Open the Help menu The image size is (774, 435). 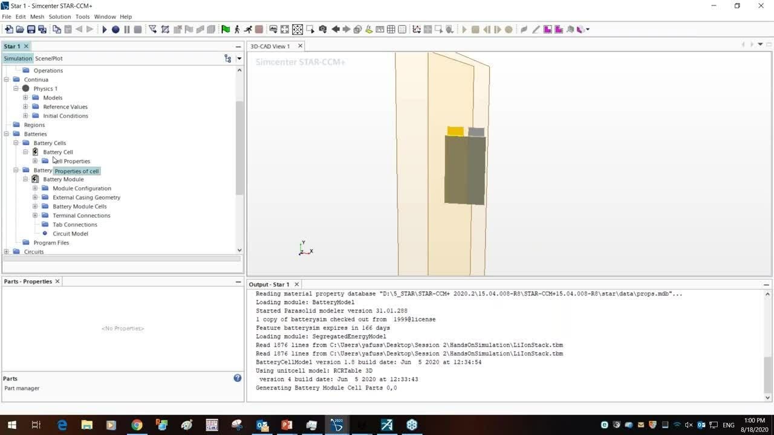126,17
